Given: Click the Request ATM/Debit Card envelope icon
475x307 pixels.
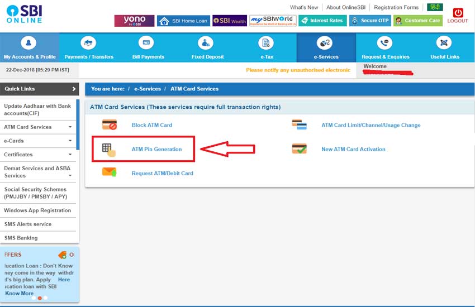Looking at the screenshot, I should pyautogui.click(x=110, y=172).
